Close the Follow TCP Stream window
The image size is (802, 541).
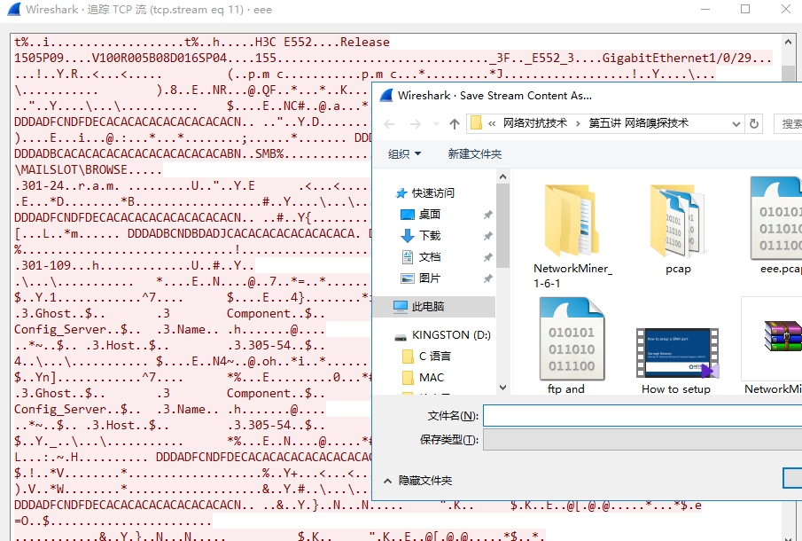coord(786,9)
